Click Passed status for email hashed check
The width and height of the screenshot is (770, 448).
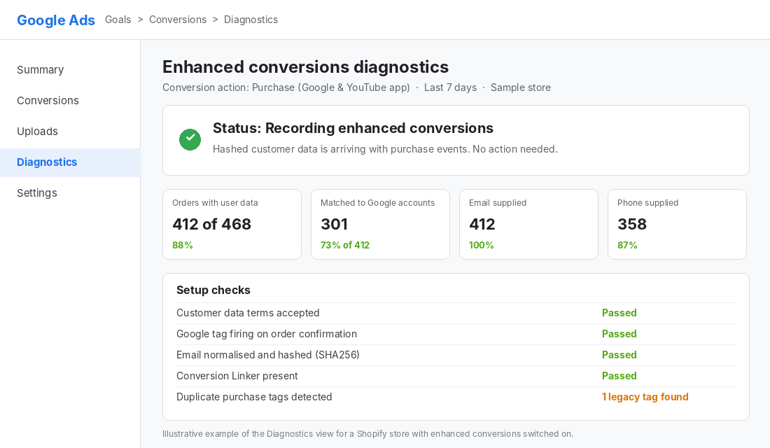pyautogui.click(x=619, y=355)
